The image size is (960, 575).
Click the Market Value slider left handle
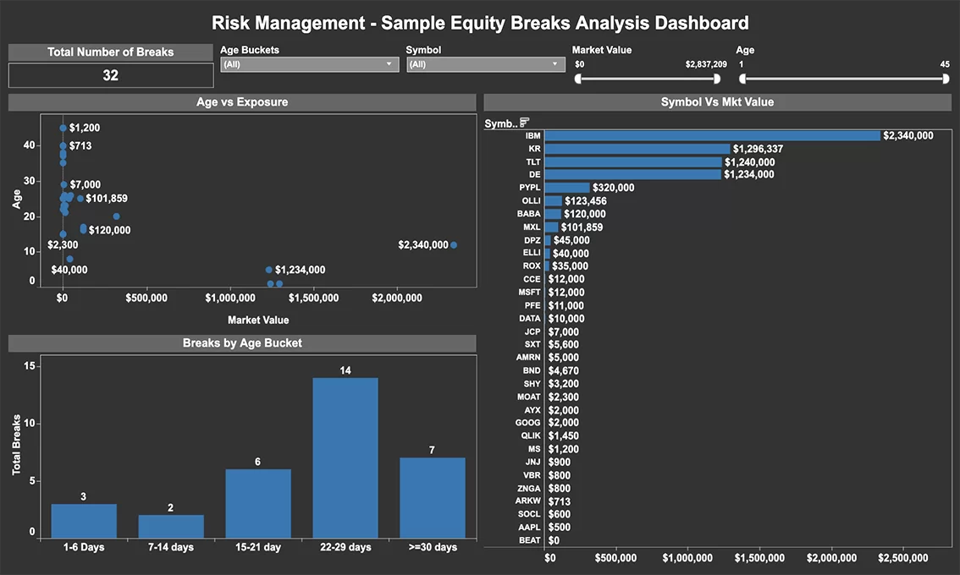tap(577, 79)
